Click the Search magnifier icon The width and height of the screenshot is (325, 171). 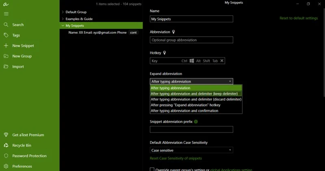pos(6,25)
